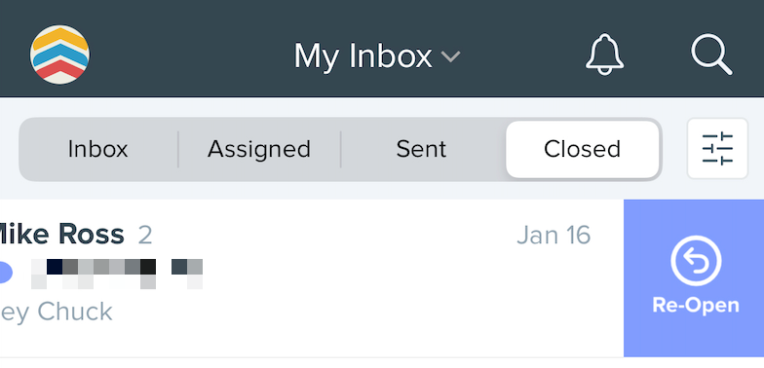Click the Re-Open text label
The width and height of the screenshot is (764, 368).
[x=696, y=306]
